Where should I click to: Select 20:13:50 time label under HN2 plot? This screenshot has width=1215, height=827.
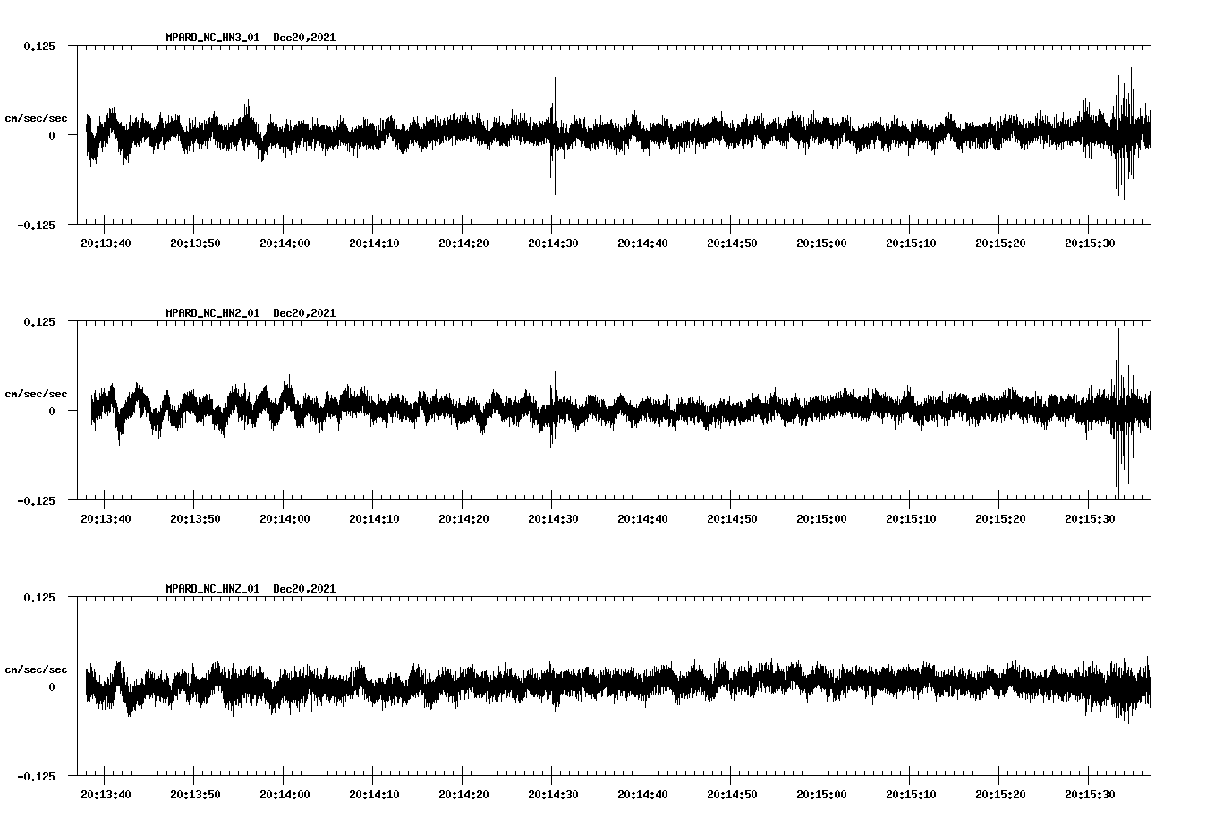pos(195,518)
